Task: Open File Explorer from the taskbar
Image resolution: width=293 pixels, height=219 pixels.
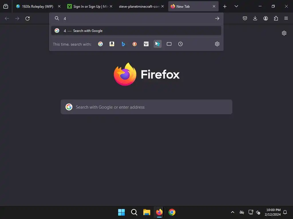Action: [x=147, y=212]
